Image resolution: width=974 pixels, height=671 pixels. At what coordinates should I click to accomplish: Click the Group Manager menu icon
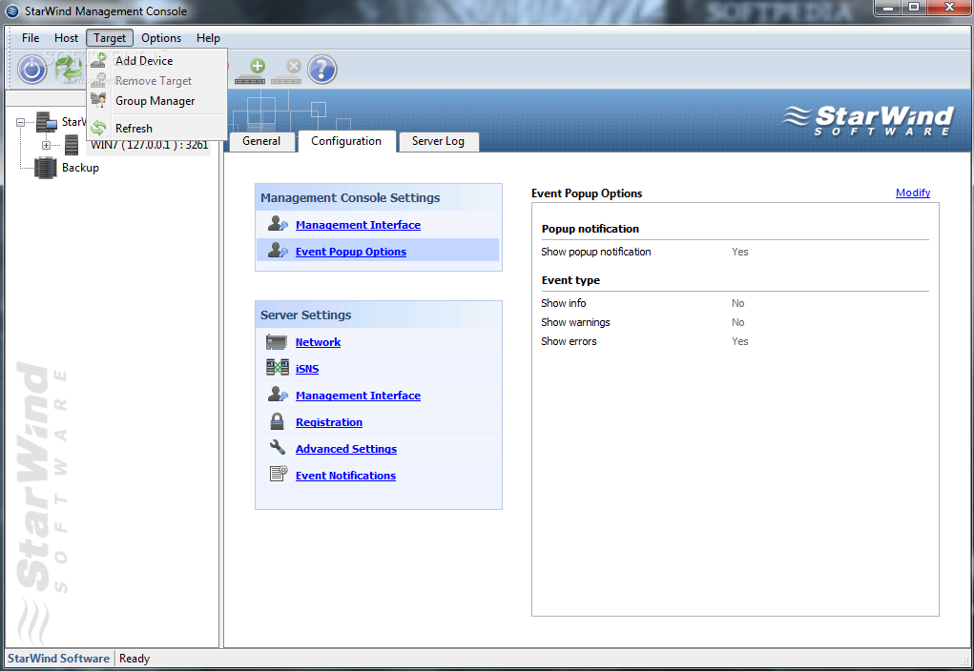click(x=98, y=100)
